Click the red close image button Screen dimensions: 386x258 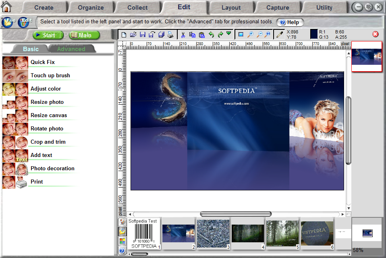[x=376, y=34]
